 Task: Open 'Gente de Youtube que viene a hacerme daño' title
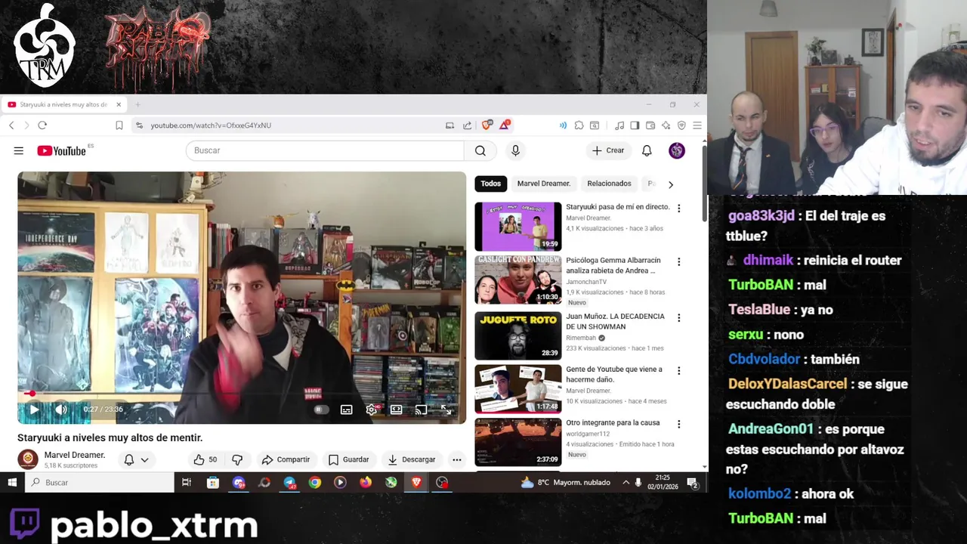614,374
